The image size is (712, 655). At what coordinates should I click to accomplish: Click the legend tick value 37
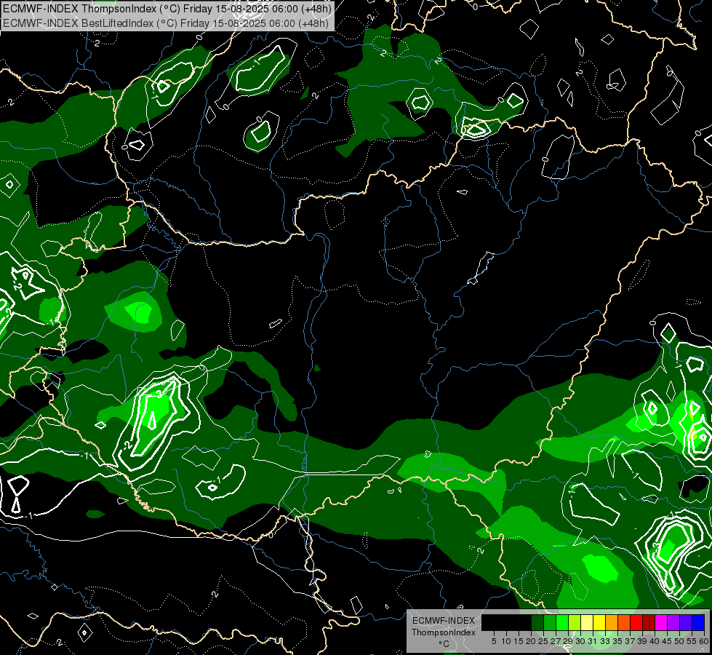pyautogui.click(x=630, y=641)
